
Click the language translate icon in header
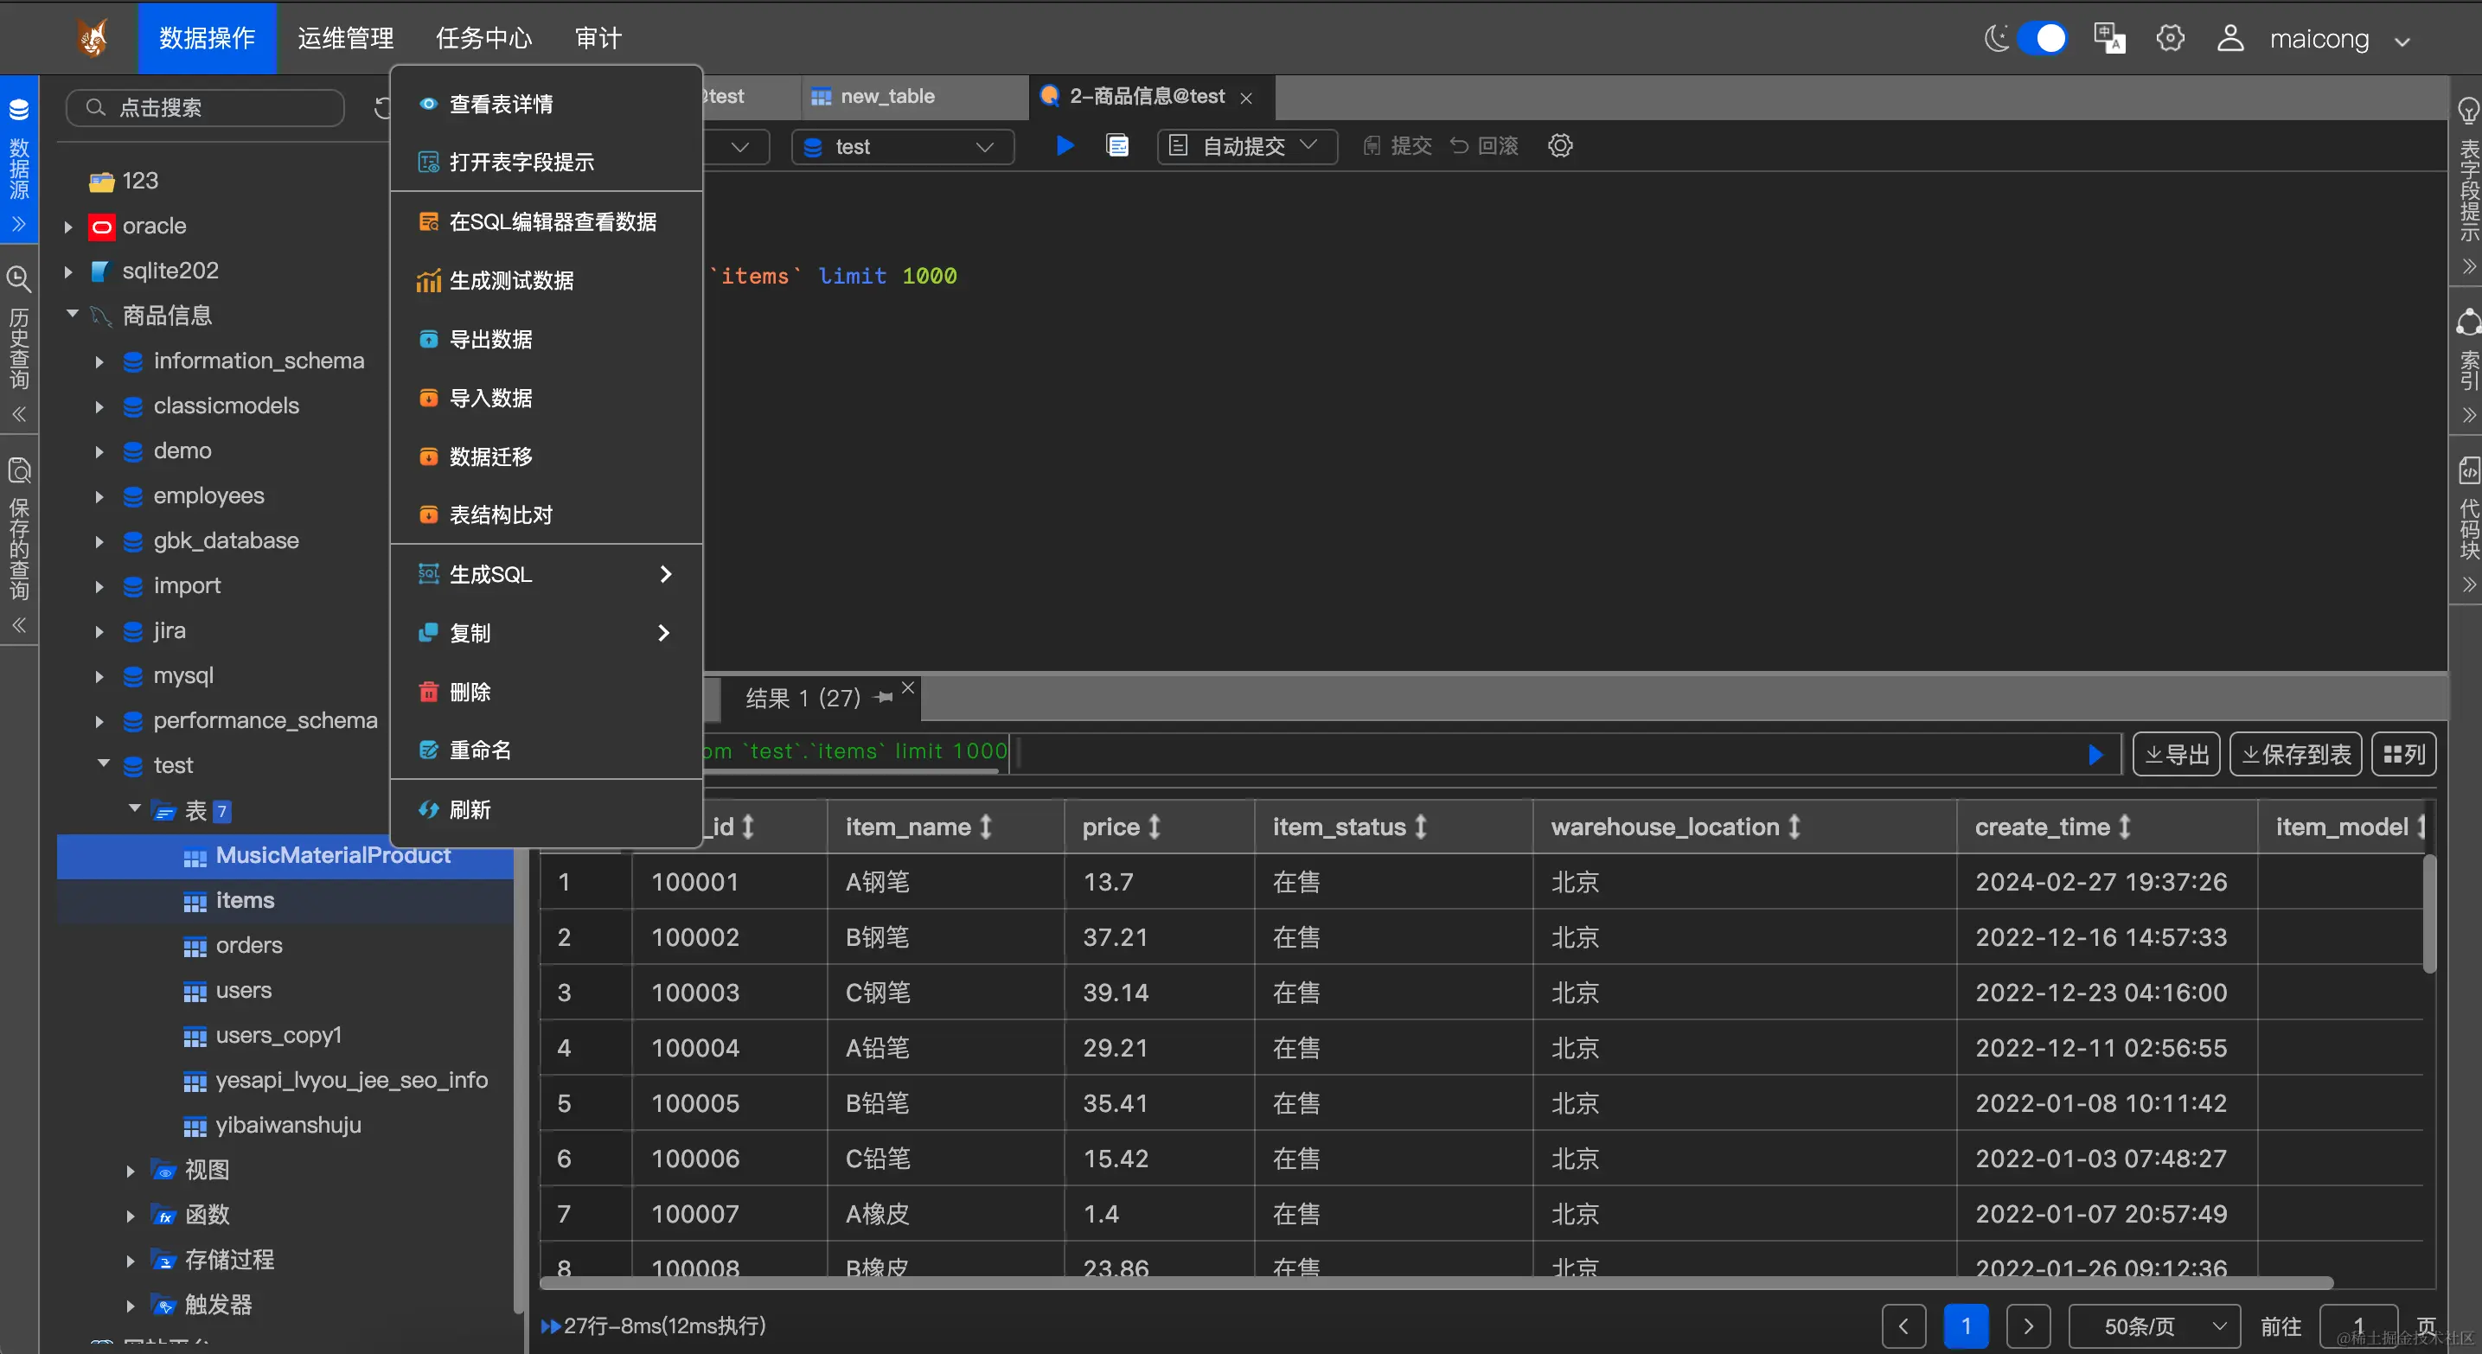(2109, 39)
